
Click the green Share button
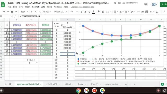point(164,4)
